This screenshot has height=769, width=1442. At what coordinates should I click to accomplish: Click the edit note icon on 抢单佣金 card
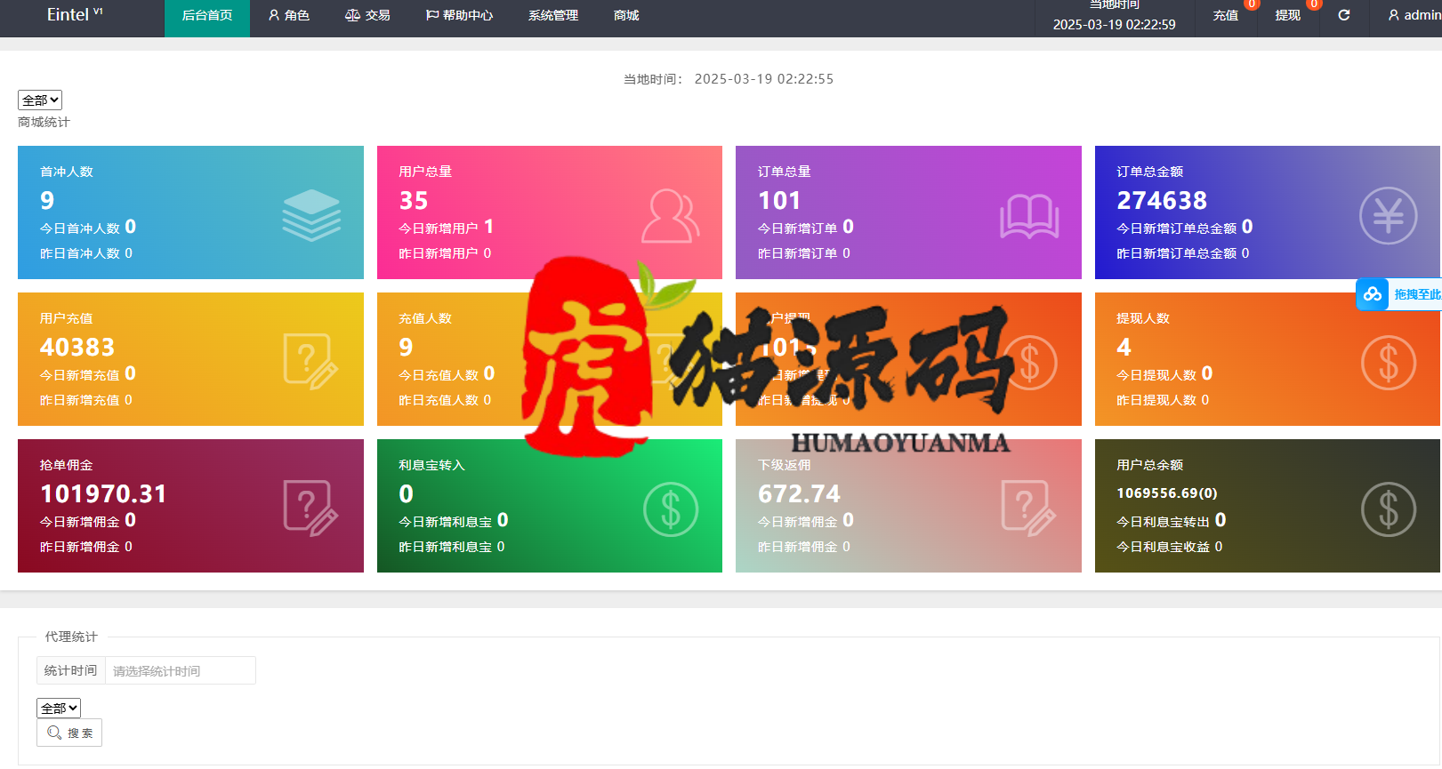[310, 508]
